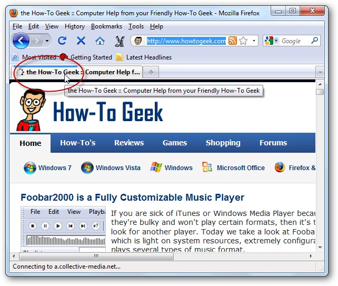The height and width of the screenshot is (286, 338).
Task: Open the Latest Headlines feed bookmark
Action: click(144, 57)
